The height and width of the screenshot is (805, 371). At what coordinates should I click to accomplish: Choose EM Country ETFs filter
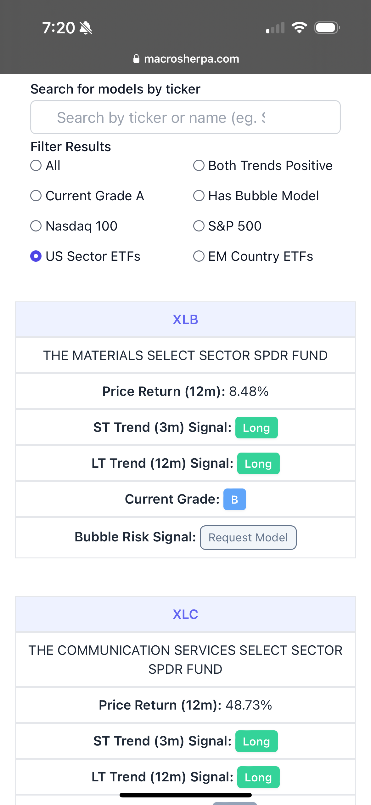pyautogui.click(x=199, y=256)
